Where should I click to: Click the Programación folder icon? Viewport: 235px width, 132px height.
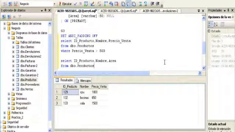(13, 103)
